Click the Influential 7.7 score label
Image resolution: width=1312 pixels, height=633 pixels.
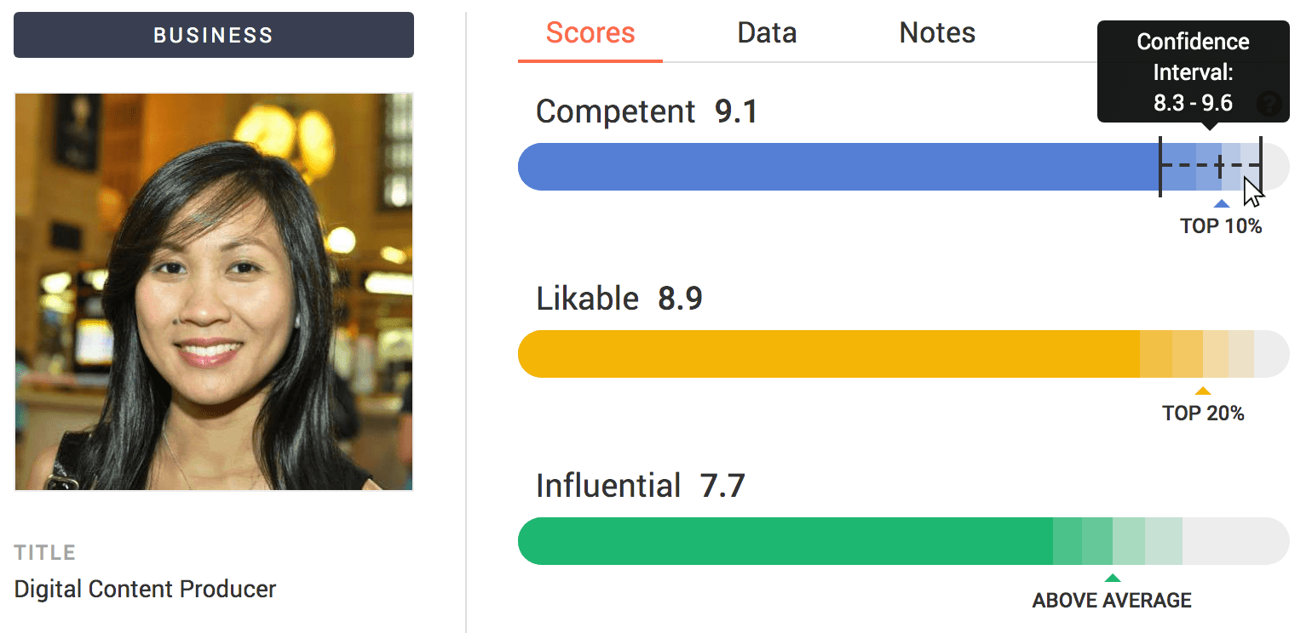click(641, 486)
